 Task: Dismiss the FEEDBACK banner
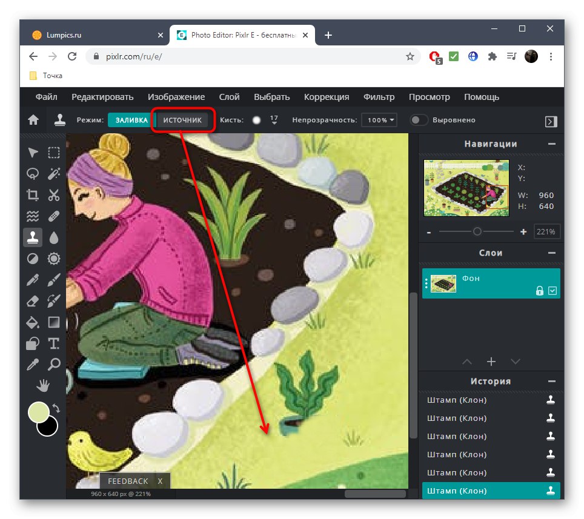point(159,481)
